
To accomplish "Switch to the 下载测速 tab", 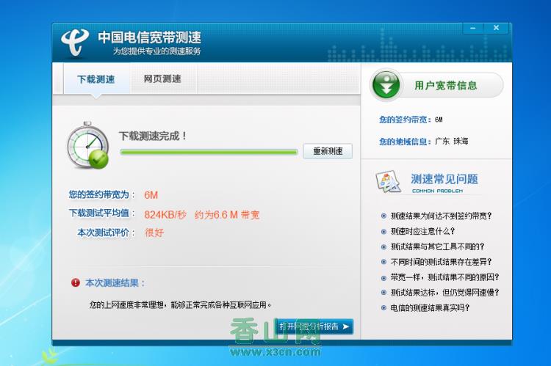I will pos(96,79).
